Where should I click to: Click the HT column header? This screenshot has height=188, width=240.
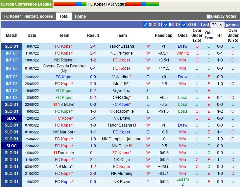220,35
